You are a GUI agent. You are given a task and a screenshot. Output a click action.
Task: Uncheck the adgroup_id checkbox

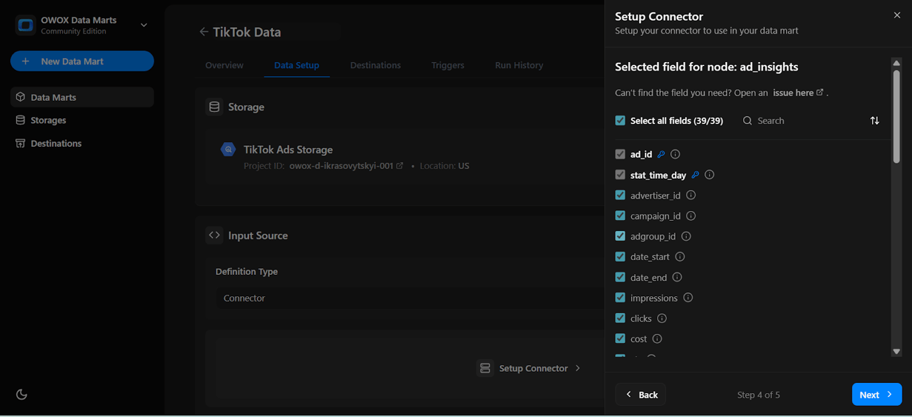(620, 236)
